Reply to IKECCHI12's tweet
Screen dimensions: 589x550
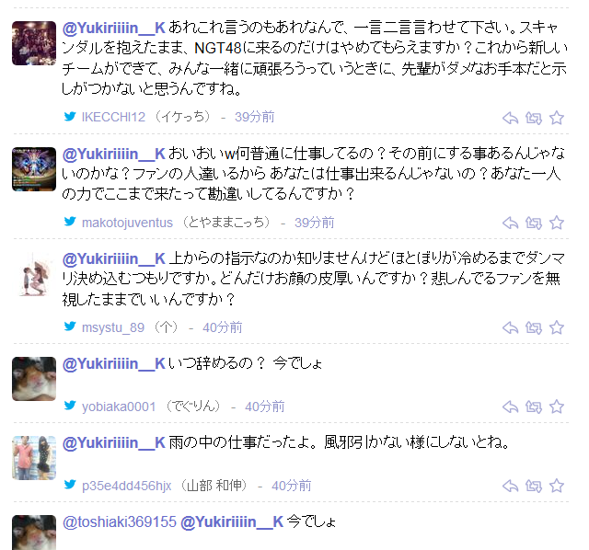pyautogui.click(x=510, y=119)
